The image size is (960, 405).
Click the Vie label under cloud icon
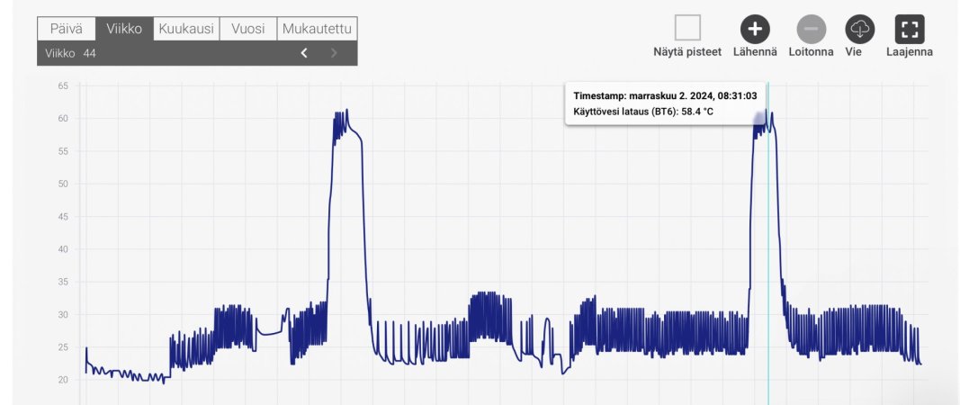[854, 52]
